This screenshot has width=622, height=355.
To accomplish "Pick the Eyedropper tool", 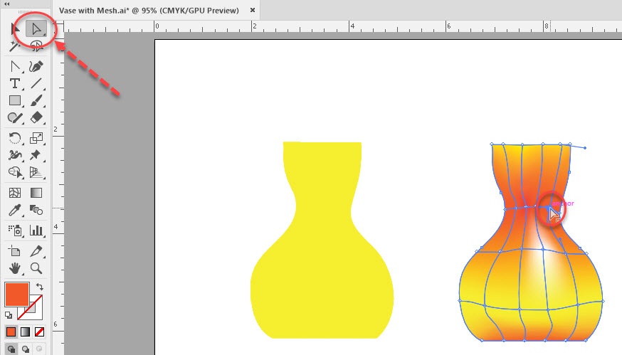I will tap(14, 210).
